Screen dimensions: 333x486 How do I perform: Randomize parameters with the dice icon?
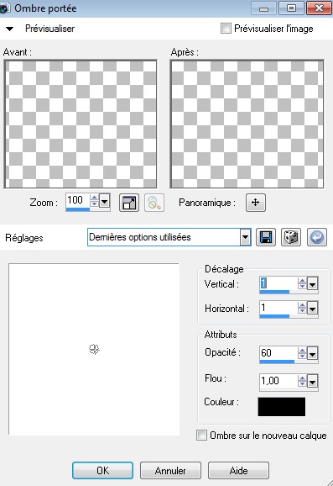290,237
